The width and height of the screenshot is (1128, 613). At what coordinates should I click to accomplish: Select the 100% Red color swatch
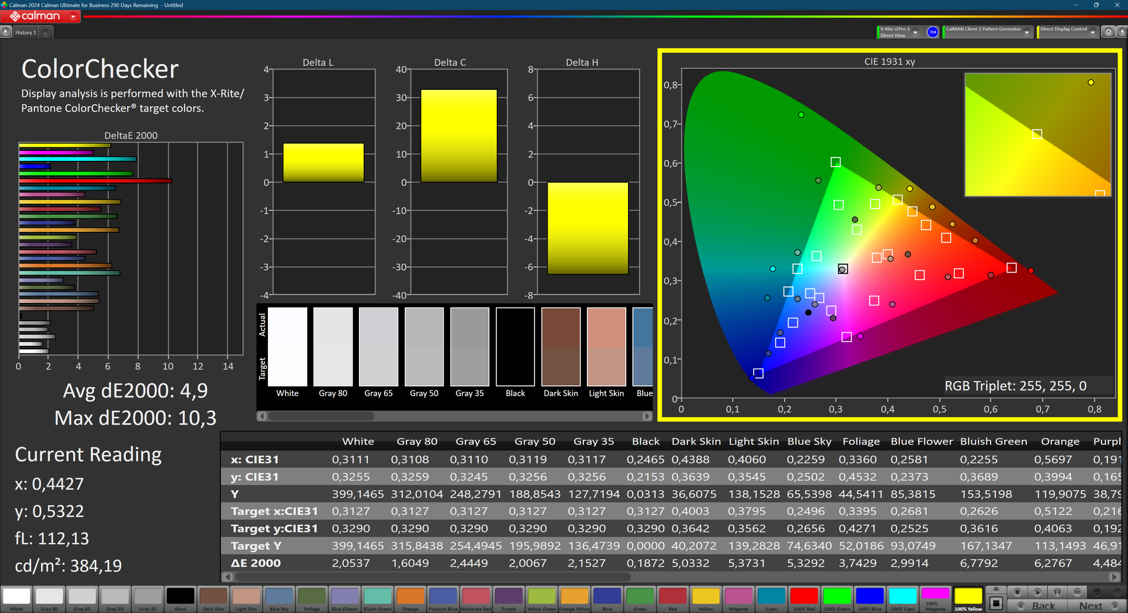[x=804, y=597]
